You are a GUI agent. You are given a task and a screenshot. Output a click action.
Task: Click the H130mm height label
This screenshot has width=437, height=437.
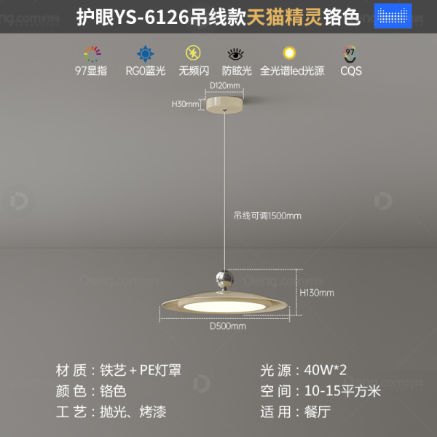coord(317,293)
